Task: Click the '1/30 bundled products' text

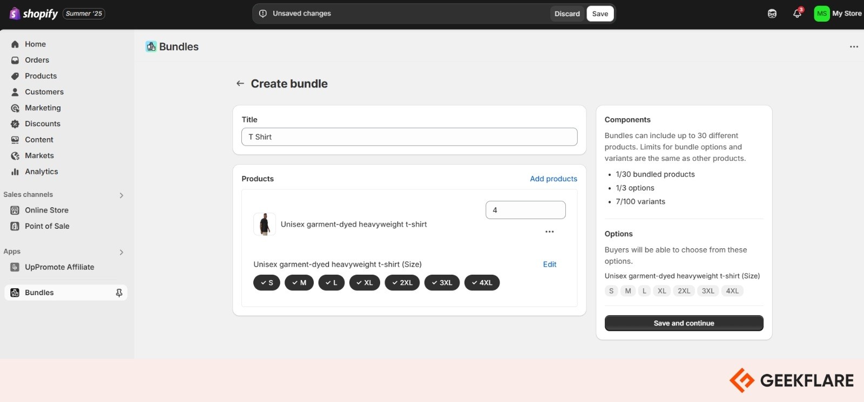Action: [x=655, y=174]
